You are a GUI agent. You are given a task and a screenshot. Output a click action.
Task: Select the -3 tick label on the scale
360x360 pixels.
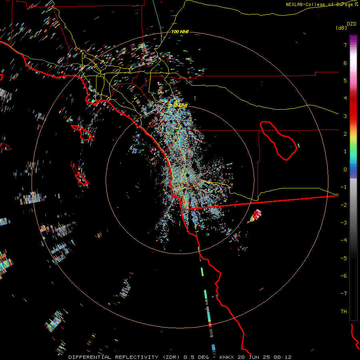point(344,223)
